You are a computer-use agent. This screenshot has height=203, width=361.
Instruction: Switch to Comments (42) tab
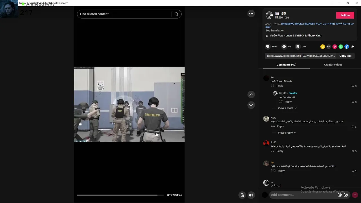tap(286, 65)
